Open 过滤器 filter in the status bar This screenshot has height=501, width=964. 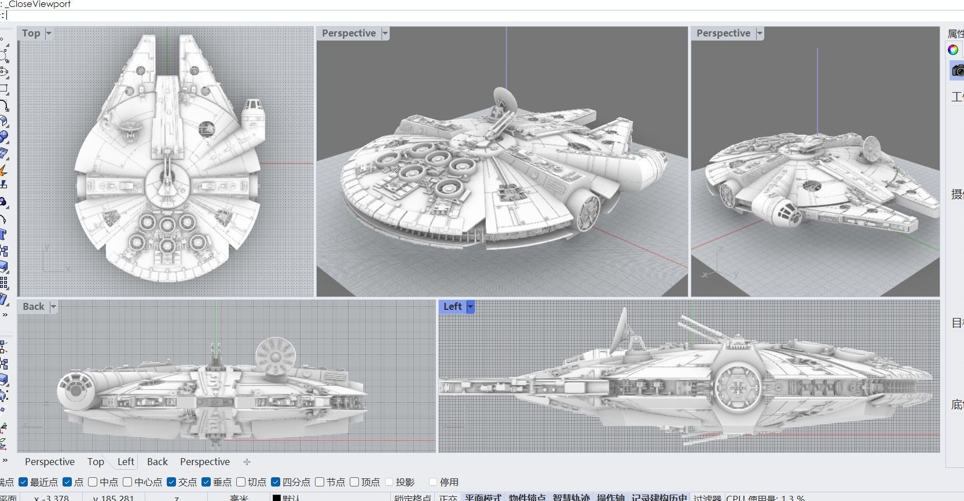tap(707, 498)
